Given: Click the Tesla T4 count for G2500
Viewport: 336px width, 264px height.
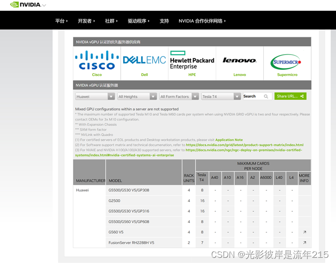Looking at the screenshot, I should coord(202,201).
